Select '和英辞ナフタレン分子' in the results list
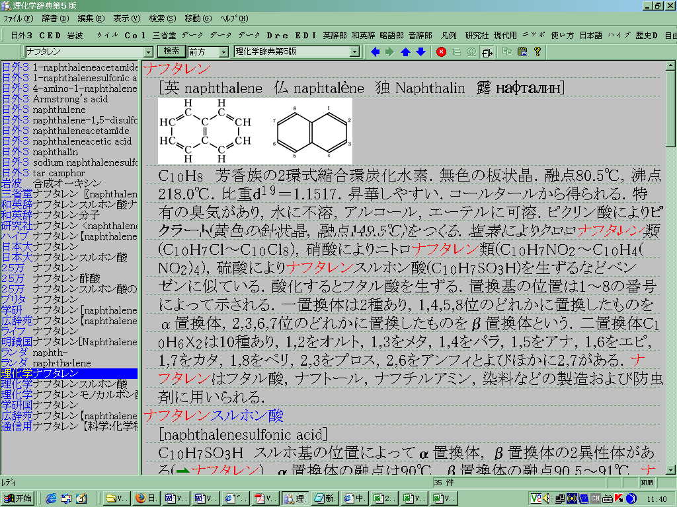 (x=69, y=215)
